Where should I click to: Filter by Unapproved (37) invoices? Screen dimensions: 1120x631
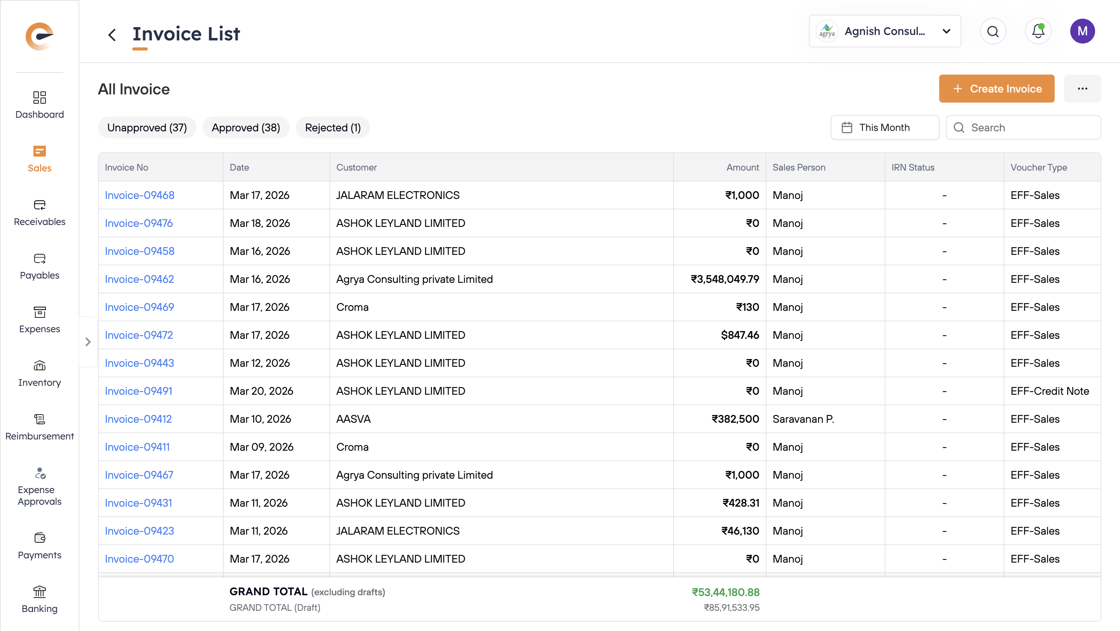[x=147, y=128]
